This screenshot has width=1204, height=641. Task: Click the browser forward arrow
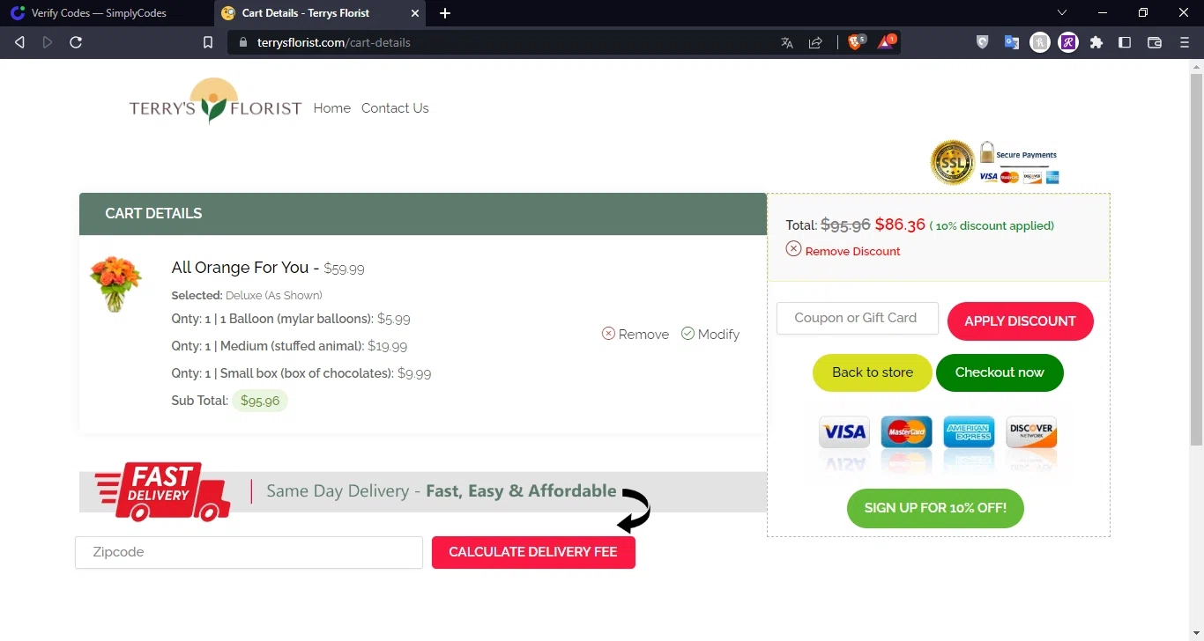coord(48,42)
